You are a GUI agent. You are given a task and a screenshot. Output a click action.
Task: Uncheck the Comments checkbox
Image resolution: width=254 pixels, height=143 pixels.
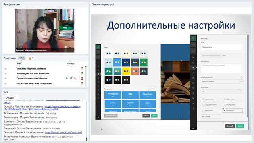[x=225, y=110]
